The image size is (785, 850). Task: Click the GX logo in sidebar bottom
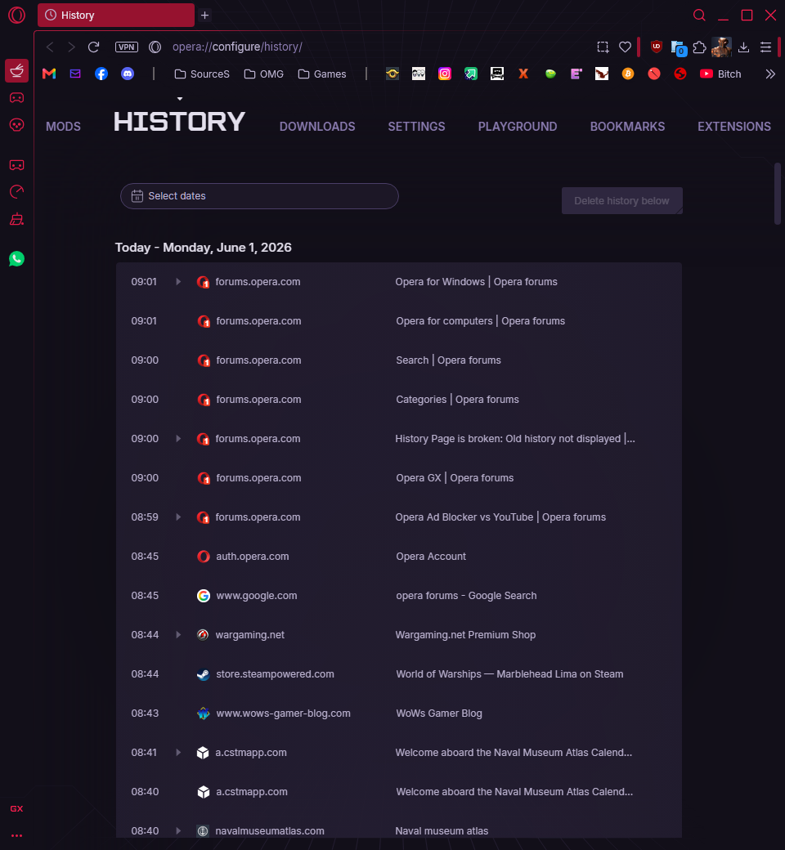(17, 809)
